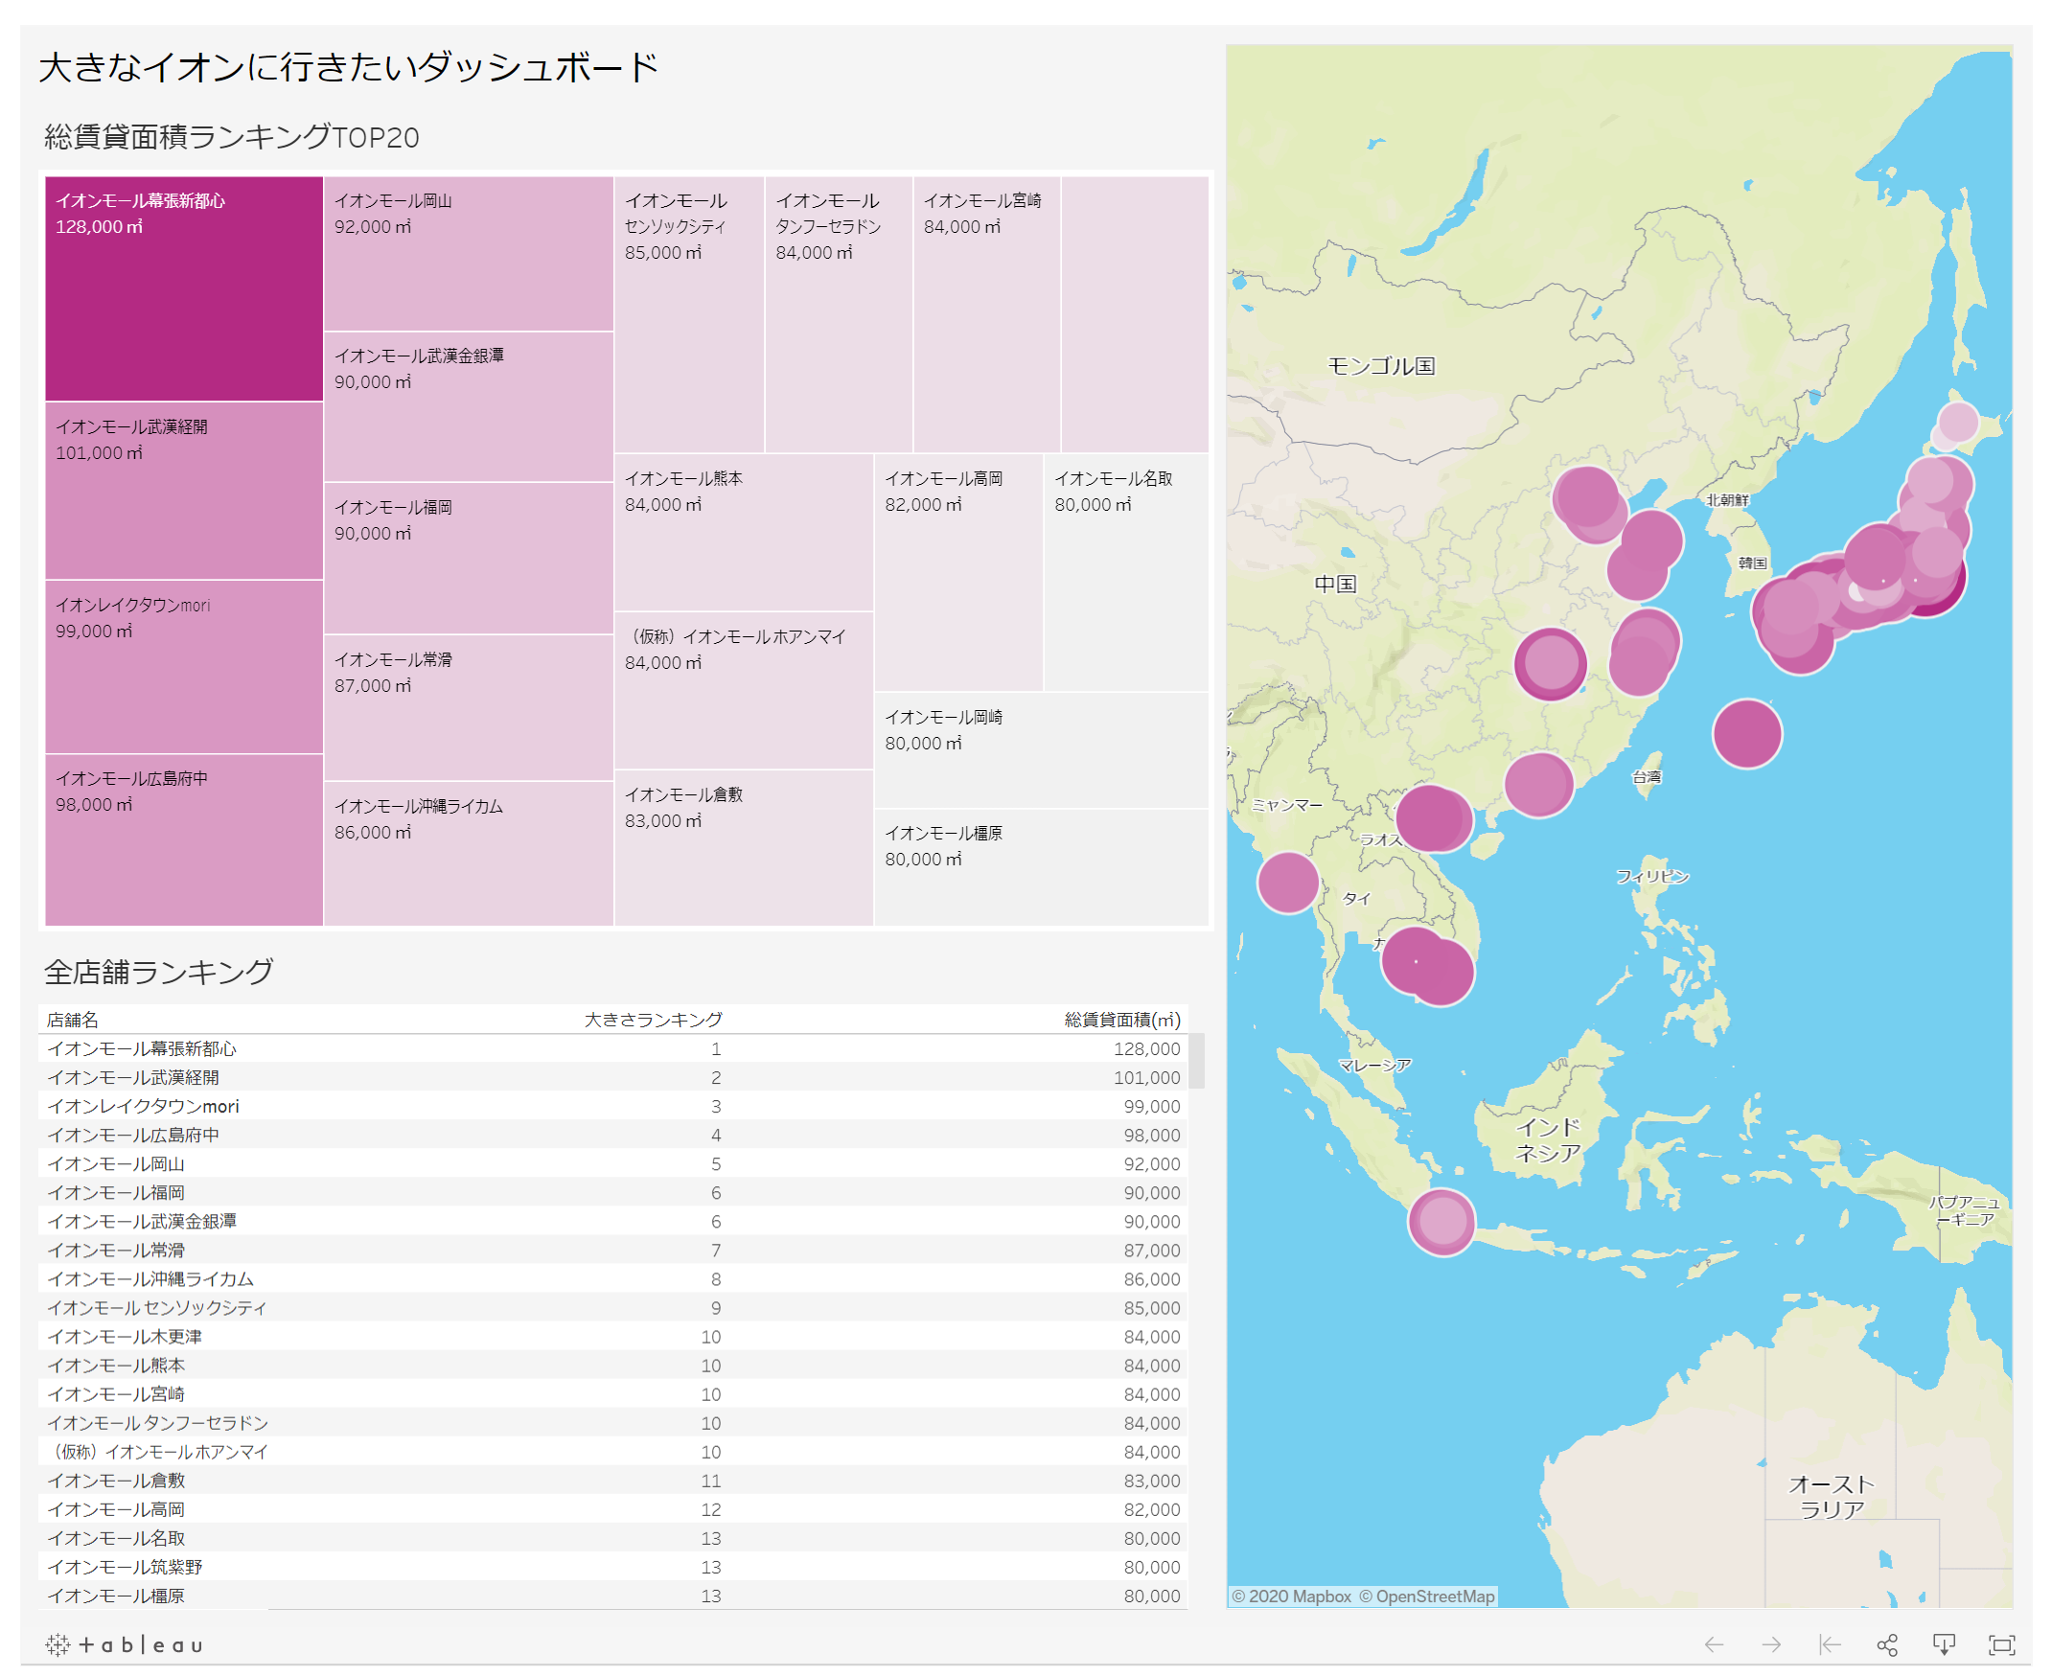Click the map bubble over Indonesia
The height and width of the screenshot is (1677, 2052).
coord(1442,1222)
